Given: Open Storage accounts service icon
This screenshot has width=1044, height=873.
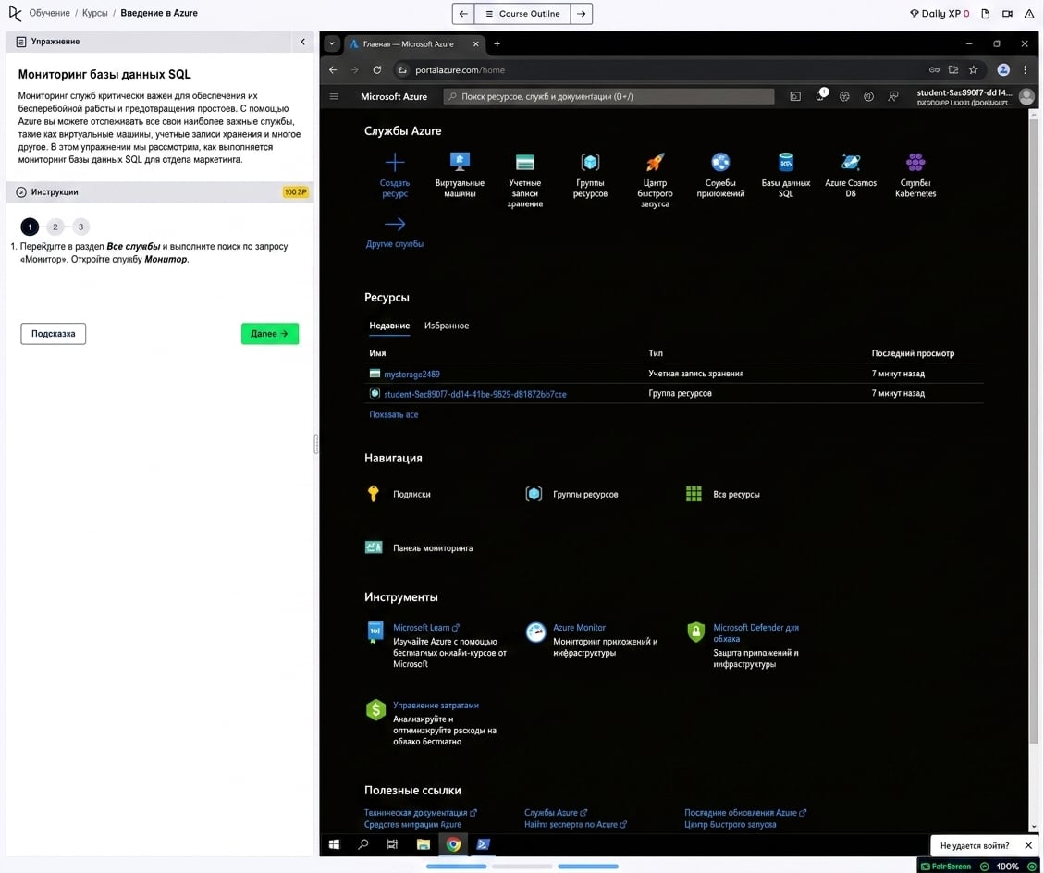Looking at the screenshot, I should tap(524, 162).
